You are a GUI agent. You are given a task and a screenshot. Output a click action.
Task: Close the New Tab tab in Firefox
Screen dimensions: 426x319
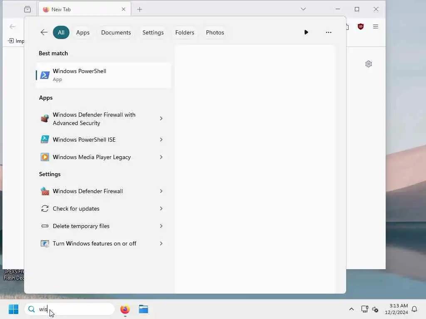[x=124, y=9]
